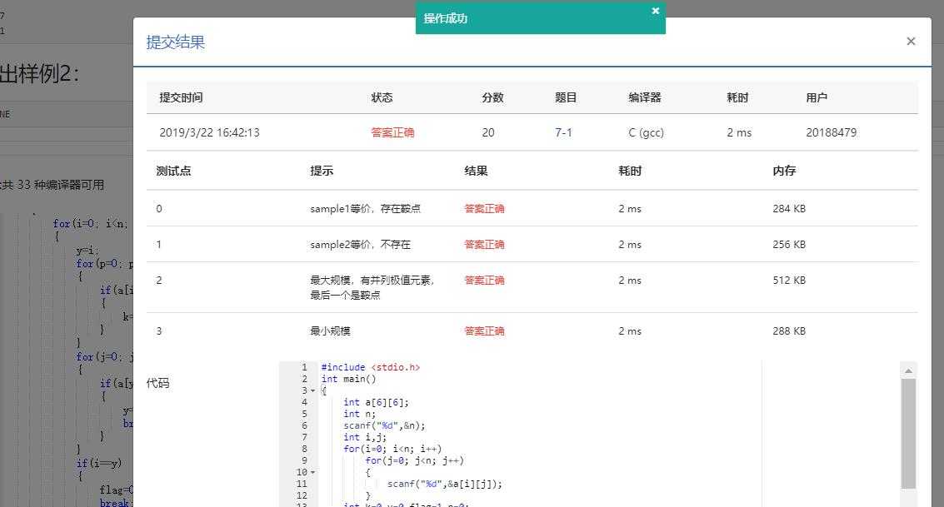Click 共 33 种编译器可用 text in background page

pyautogui.click(x=52, y=186)
